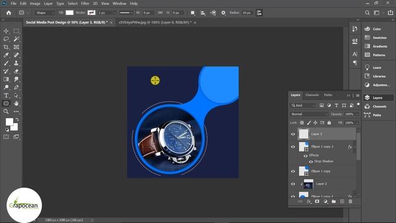The width and height of the screenshot is (396, 223).
Task: Open the Layers panel flyout menu
Action: pos(358,95)
